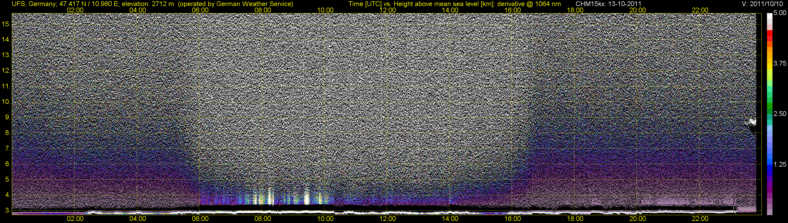This screenshot has height=223, width=788.
Task: Click the 16:00 label on the bottom time axis
Action: pyautogui.click(x=513, y=219)
